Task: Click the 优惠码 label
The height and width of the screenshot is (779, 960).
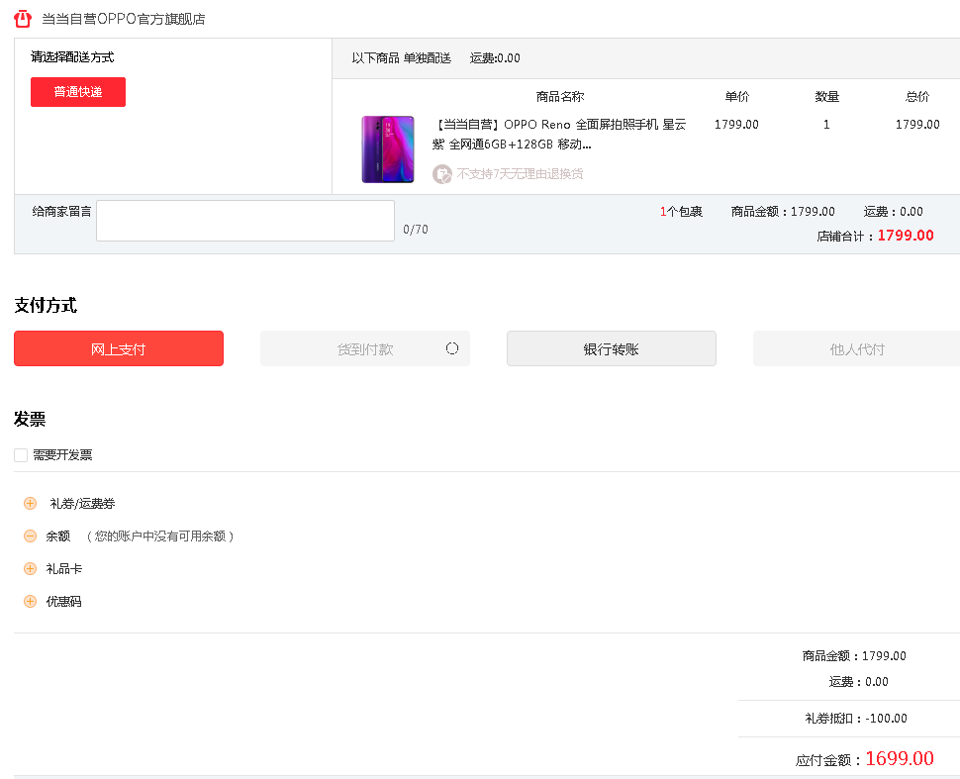Action: [63, 602]
